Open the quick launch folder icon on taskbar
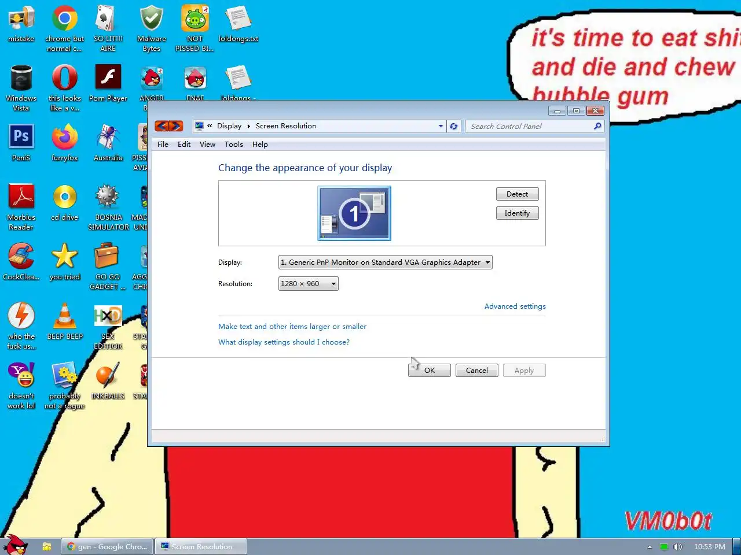The width and height of the screenshot is (741, 555). pyautogui.click(x=47, y=547)
